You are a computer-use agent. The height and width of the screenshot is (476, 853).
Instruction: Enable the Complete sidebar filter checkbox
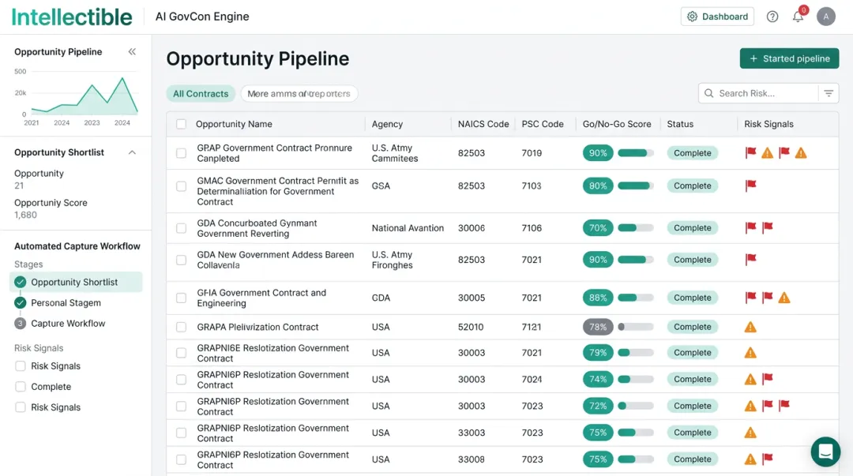click(x=20, y=387)
